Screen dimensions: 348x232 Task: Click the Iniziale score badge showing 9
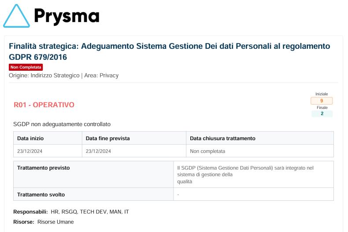click(322, 101)
